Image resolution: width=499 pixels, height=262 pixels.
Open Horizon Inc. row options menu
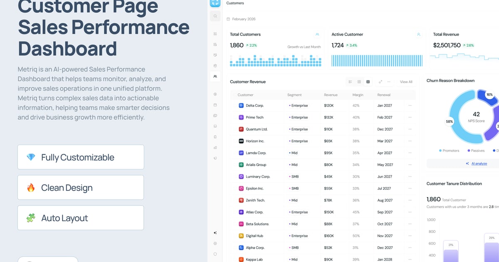pyautogui.click(x=410, y=141)
